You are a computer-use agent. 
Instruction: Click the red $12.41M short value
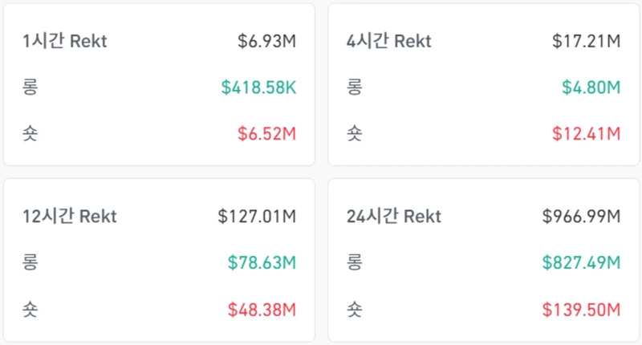(587, 133)
